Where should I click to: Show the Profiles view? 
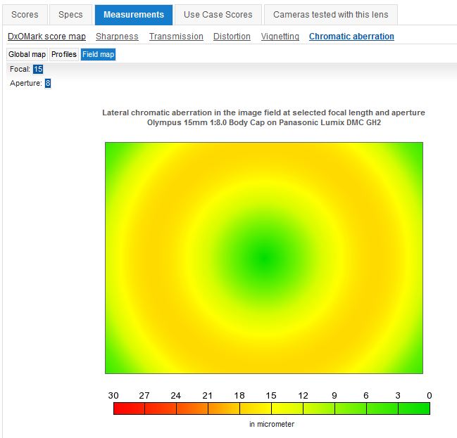point(64,54)
